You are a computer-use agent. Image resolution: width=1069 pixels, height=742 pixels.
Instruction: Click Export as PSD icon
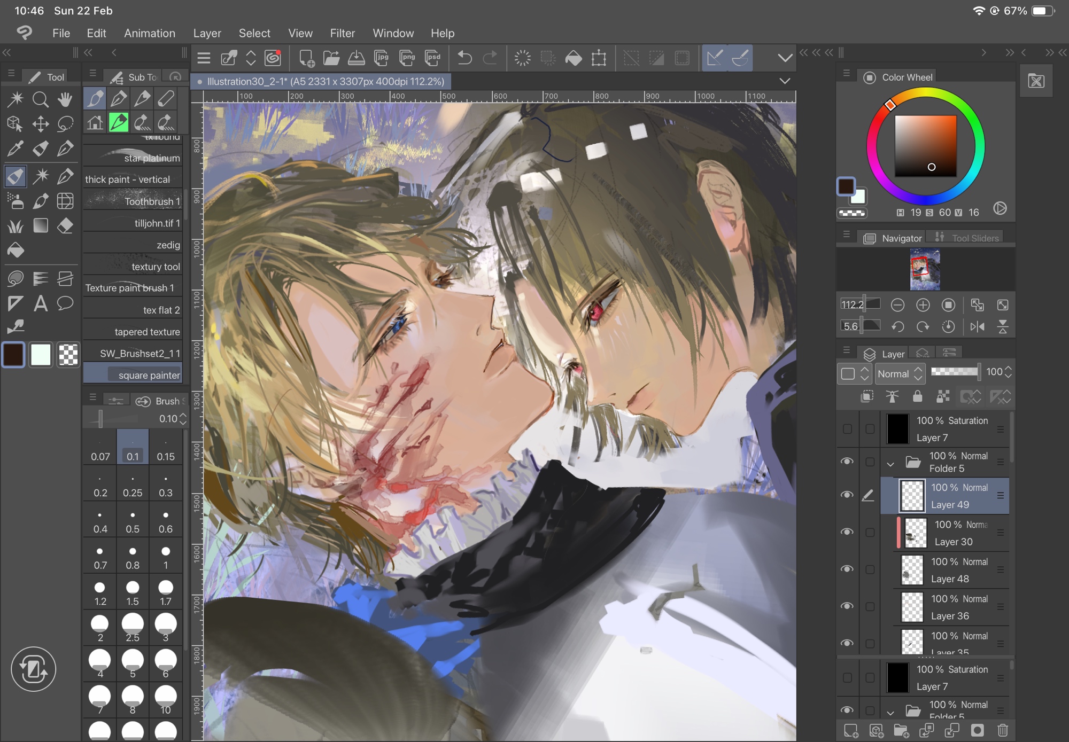432,58
